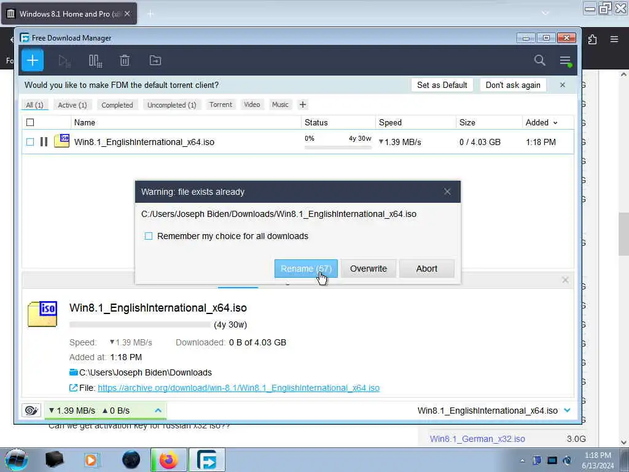629x472 pixels.
Task: Open FDM hamburger main menu
Action: [565, 61]
